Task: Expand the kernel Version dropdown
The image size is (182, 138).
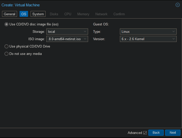Action: (174, 39)
